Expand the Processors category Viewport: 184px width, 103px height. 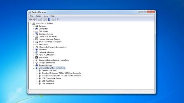click(34, 58)
